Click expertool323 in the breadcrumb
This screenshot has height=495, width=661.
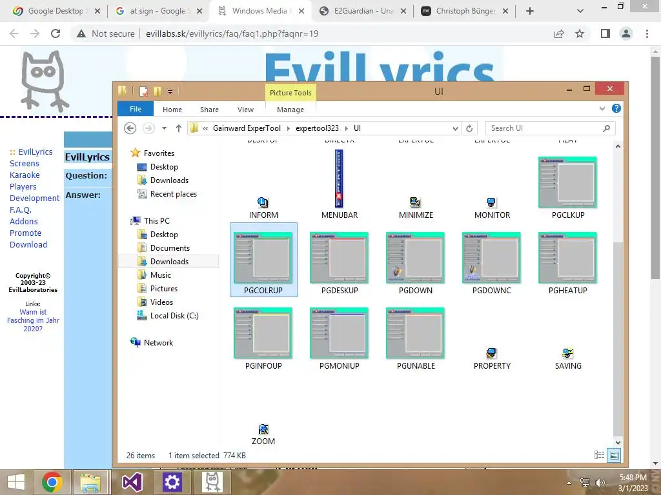point(316,128)
